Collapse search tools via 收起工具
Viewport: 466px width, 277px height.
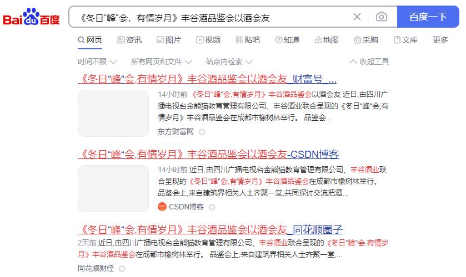point(369,61)
